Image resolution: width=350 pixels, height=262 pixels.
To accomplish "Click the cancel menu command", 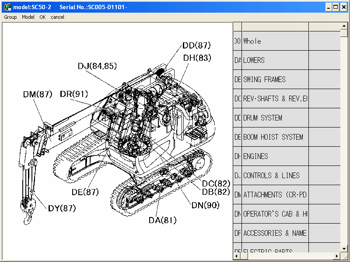I will [x=57, y=17].
